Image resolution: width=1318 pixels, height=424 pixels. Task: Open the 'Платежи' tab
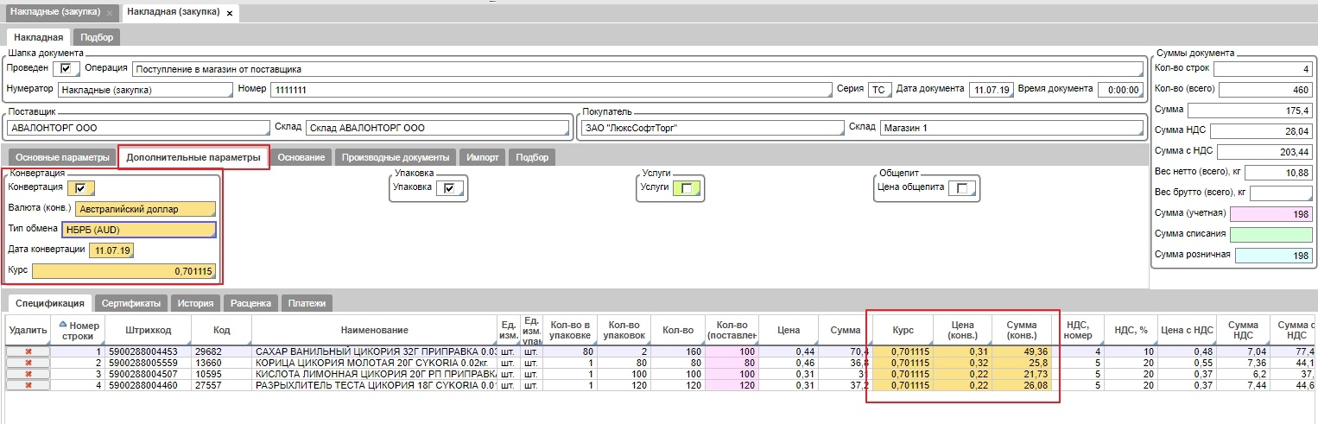click(x=307, y=303)
